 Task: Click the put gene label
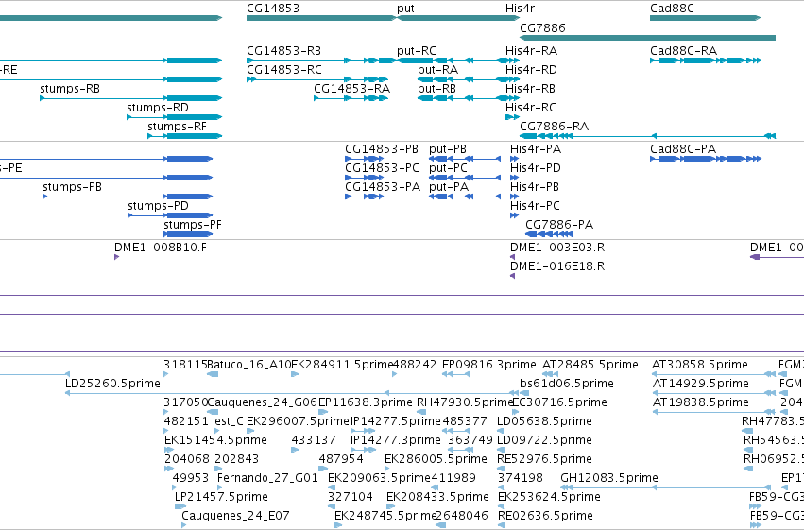[405, 9]
